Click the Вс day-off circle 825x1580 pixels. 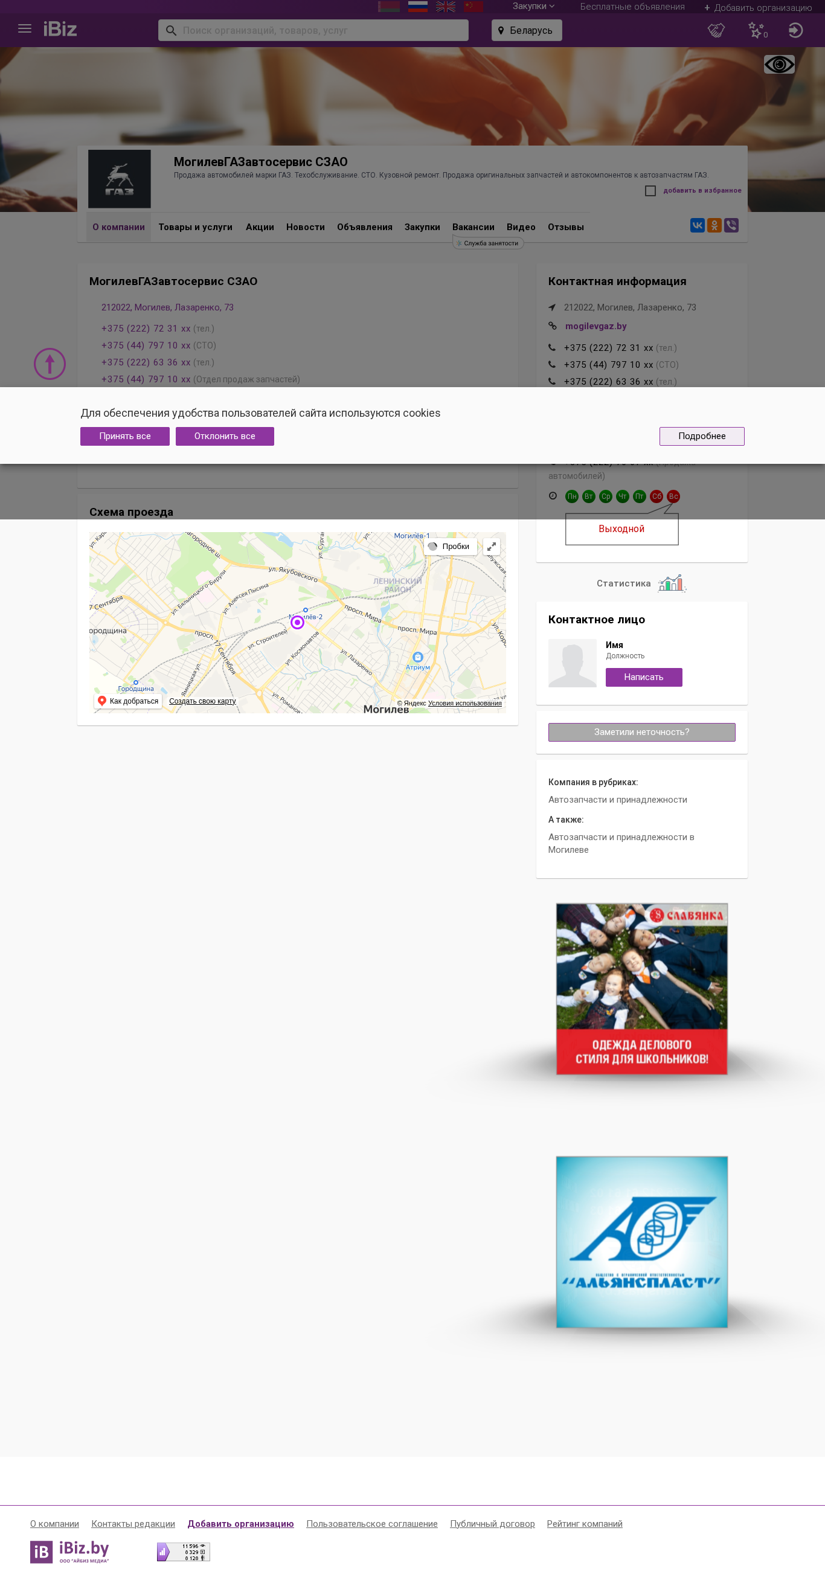pyautogui.click(x=673, y=496)
